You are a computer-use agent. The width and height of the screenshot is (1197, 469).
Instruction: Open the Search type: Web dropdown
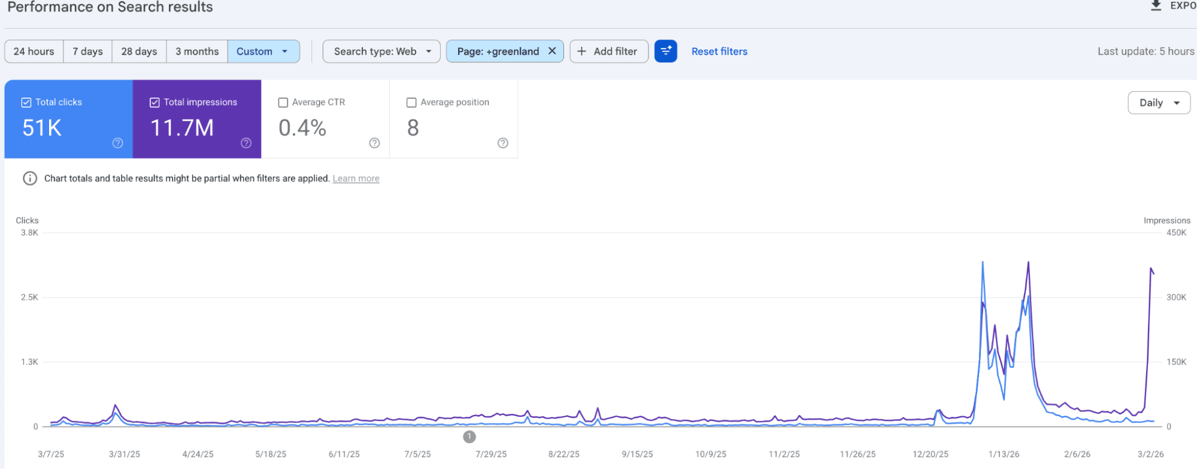coord(381,51)
